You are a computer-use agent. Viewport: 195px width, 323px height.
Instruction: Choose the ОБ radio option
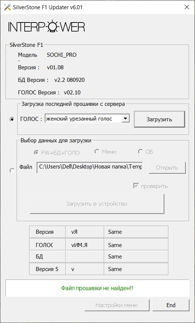pyautogui.click(x=140, y=152)
